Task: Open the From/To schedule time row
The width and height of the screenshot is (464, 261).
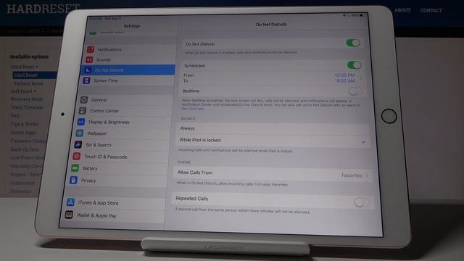Action: (272, 78)
